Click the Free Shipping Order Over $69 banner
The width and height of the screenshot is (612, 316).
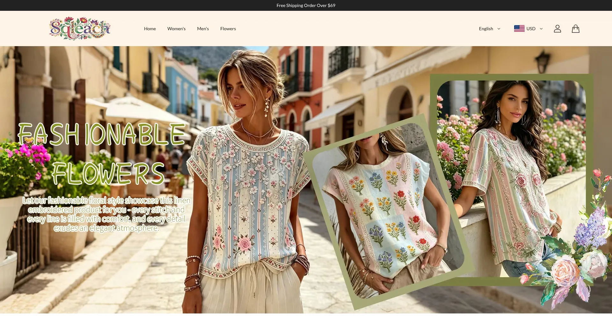coord(306,5)
